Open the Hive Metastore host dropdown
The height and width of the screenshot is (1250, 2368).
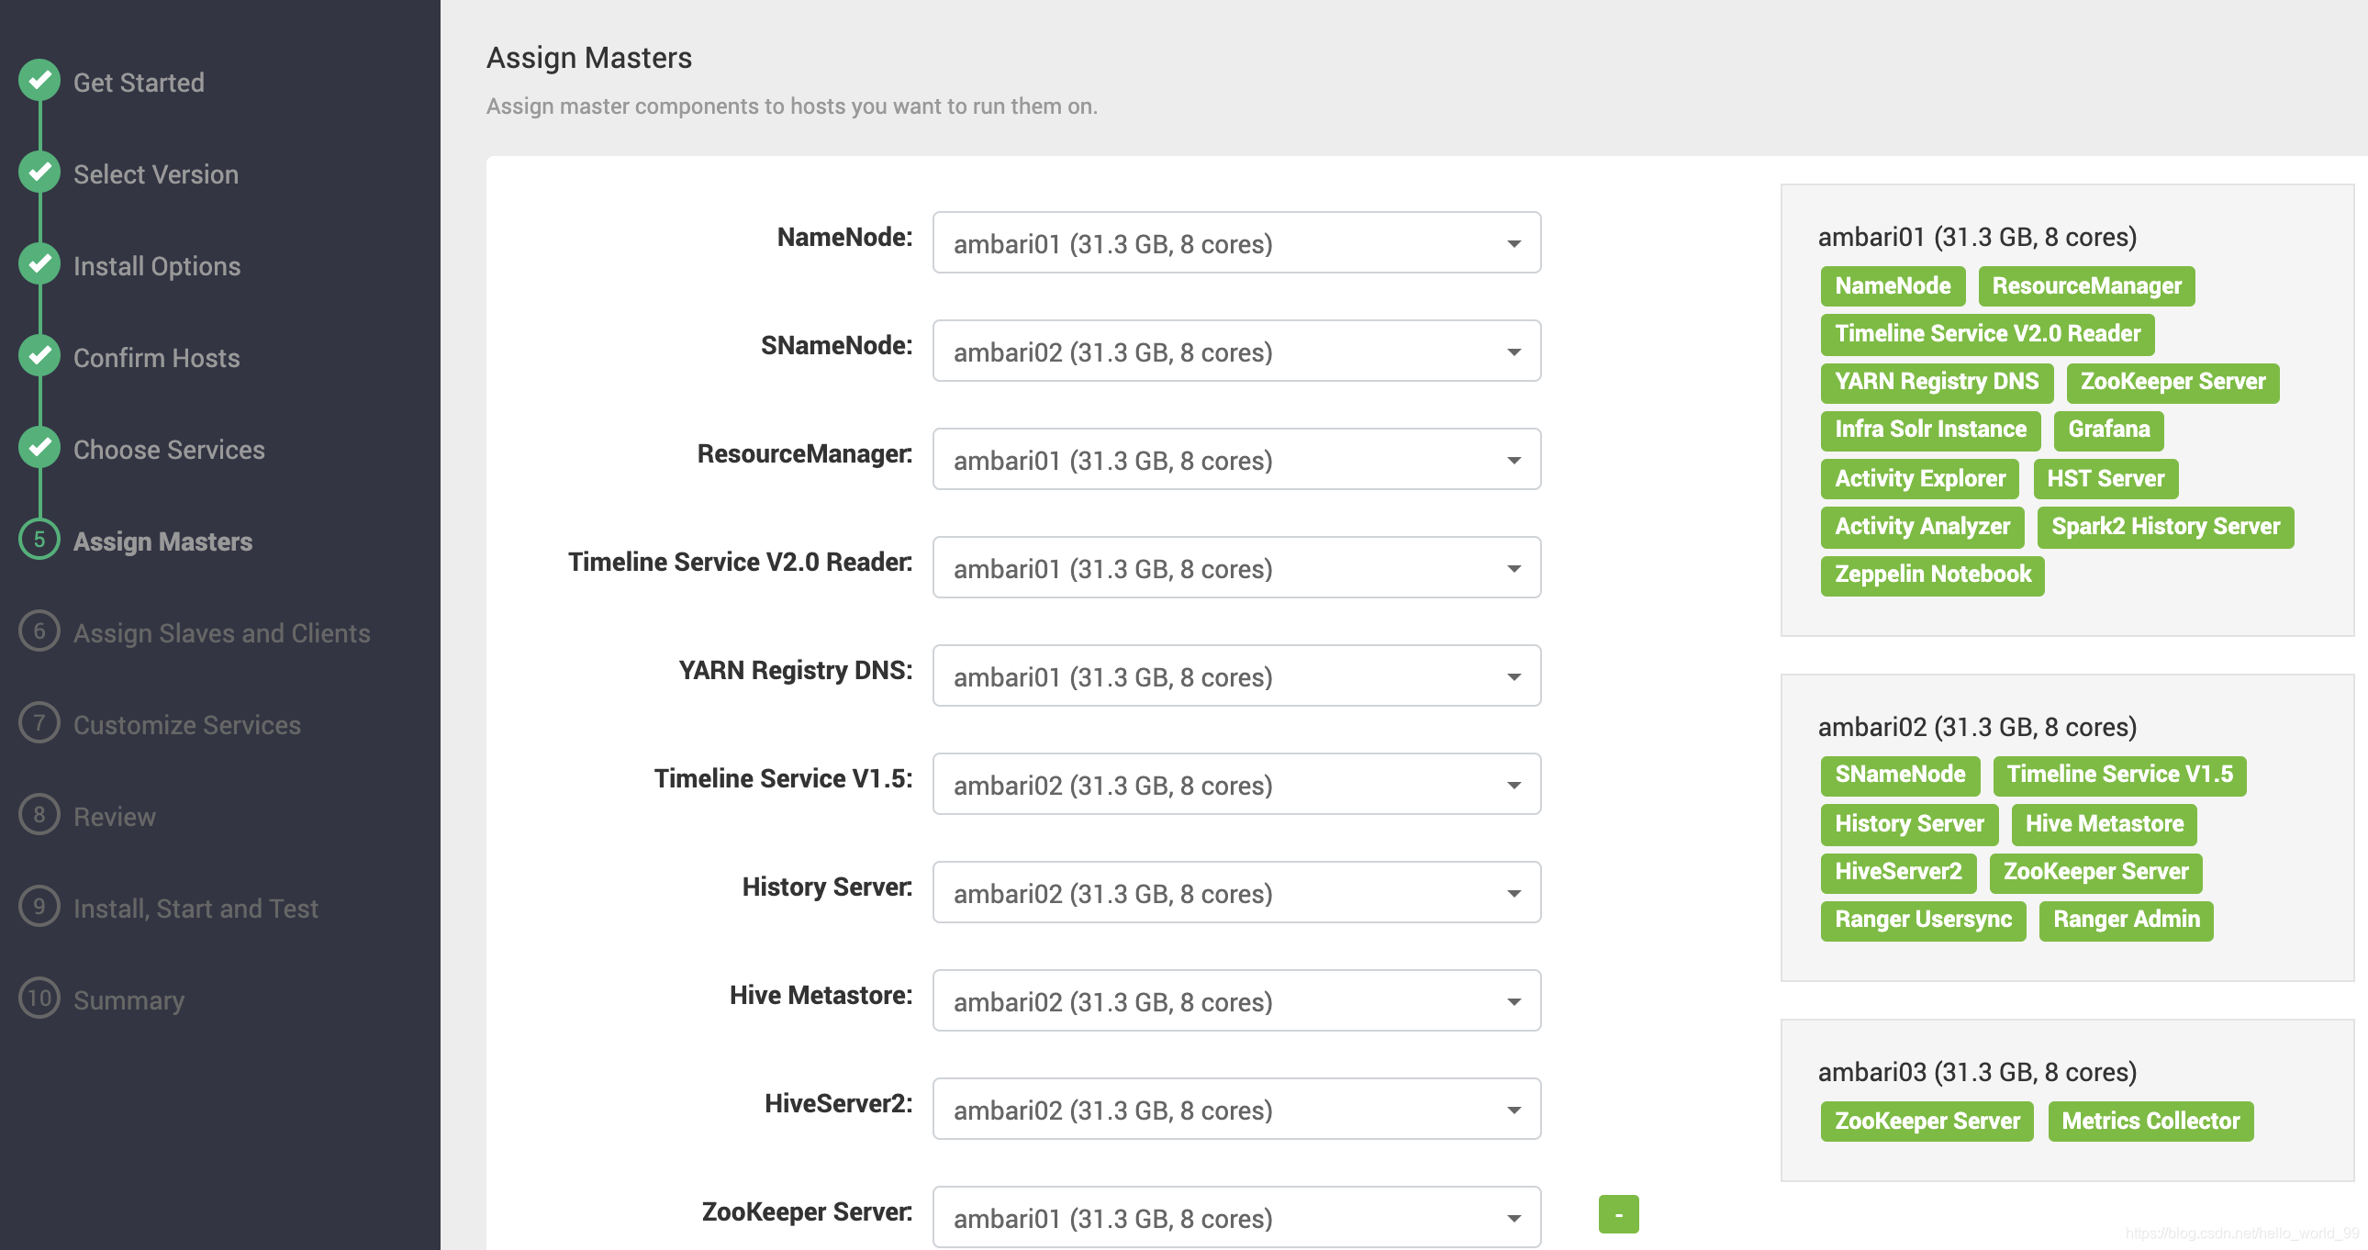pyautogui.click(x=1236, y=1001)
